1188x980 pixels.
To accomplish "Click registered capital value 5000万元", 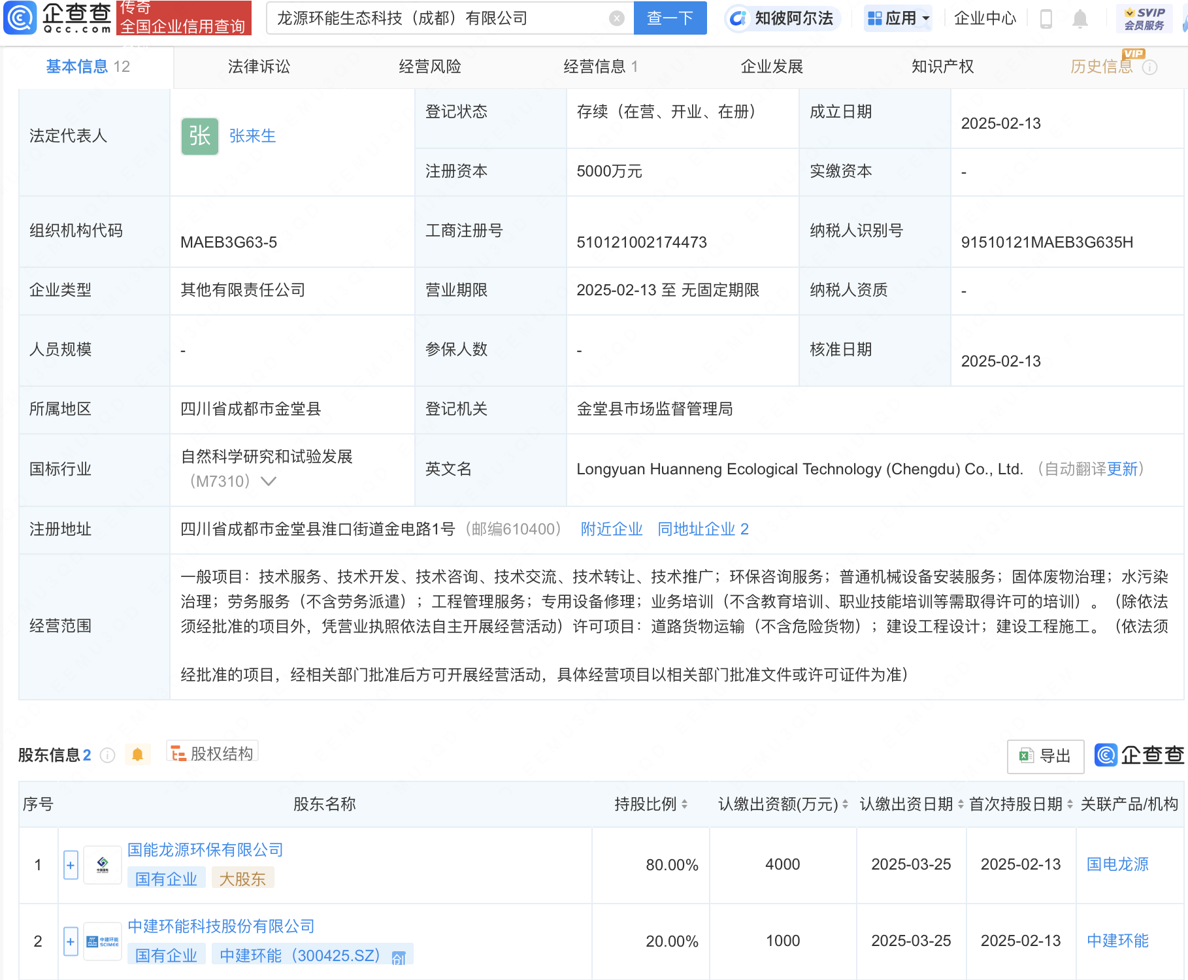I will tap(609, 172).
